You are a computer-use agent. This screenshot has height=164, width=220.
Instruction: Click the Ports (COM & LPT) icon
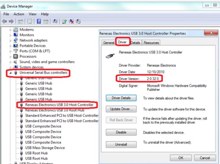pos(16,51)
